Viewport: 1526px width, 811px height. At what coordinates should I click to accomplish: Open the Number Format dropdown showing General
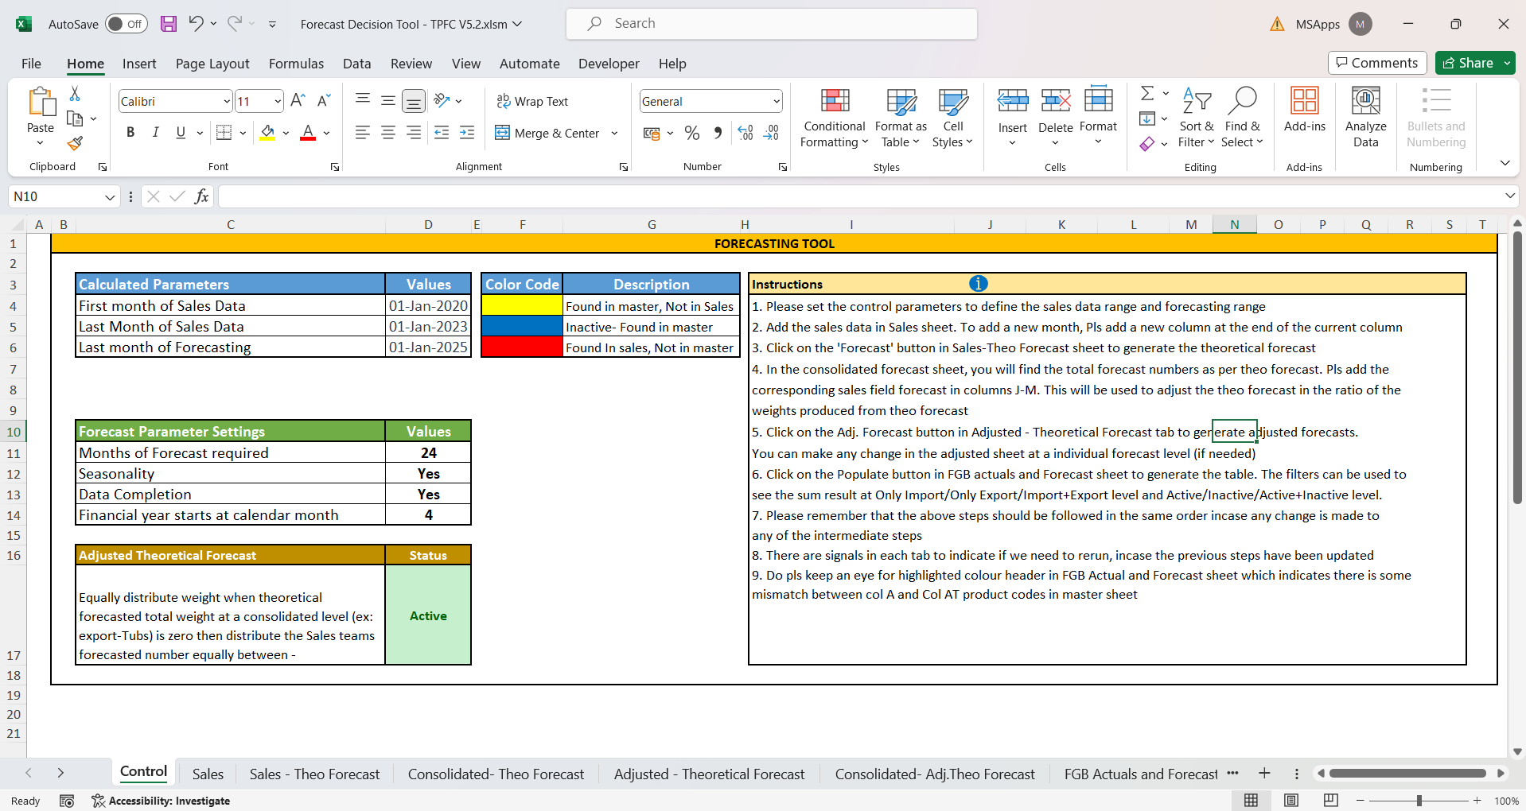point(776,101)
